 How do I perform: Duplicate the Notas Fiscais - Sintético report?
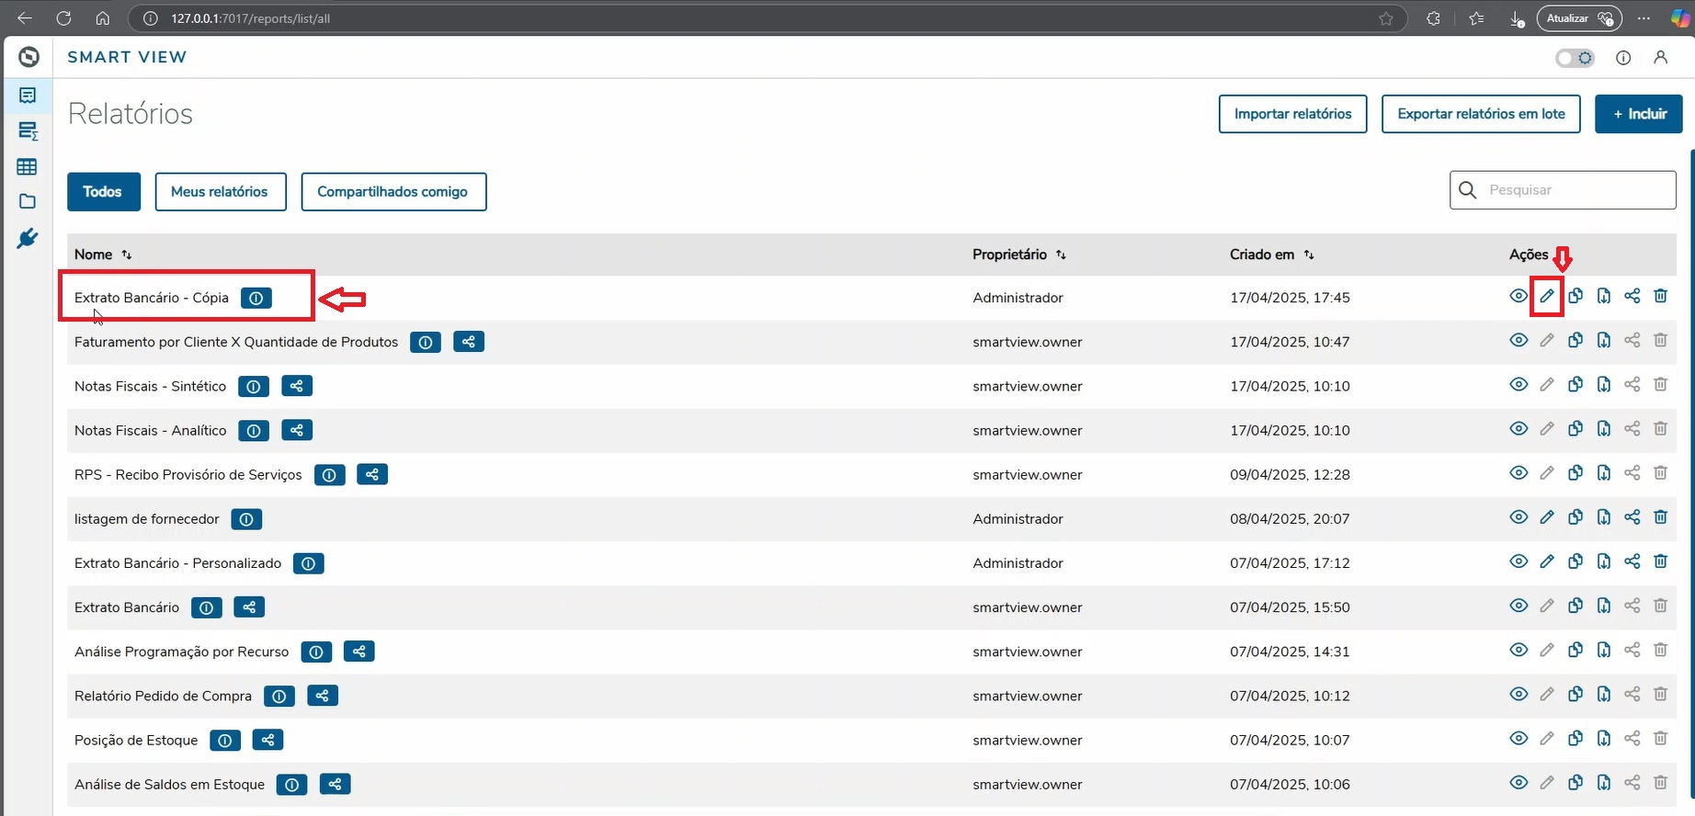coord(1576,385)
